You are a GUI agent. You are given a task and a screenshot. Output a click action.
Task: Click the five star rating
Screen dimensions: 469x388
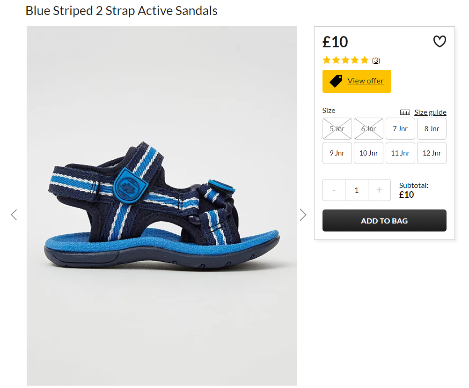pos(345,60)
